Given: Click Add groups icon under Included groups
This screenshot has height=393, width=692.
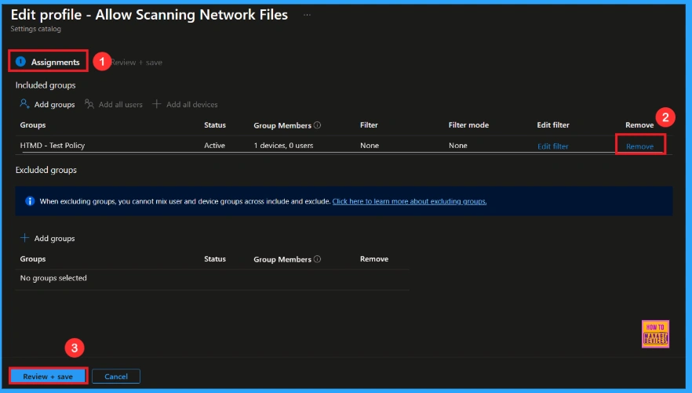Looking at the screenshot, I should pyautogui.click(x=25, y=104).
